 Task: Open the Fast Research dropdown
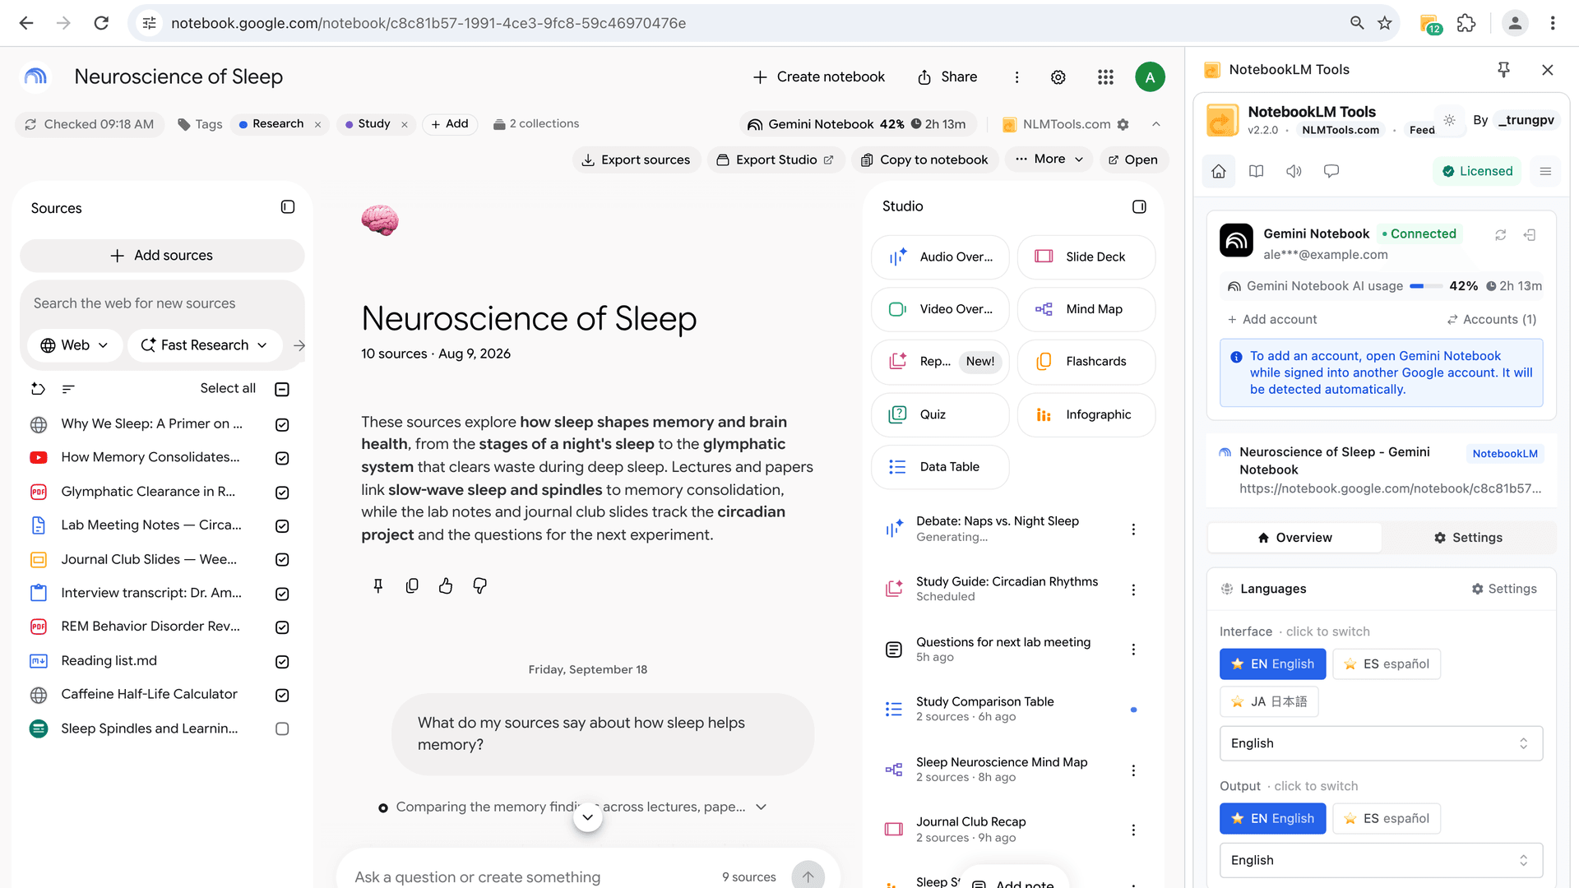pos(205,345)
